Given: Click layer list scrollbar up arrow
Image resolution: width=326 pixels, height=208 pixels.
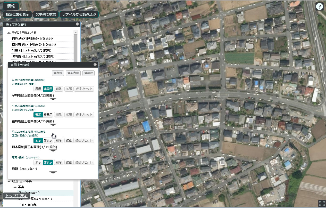Looking at the screenshot, I should point(76,32).
